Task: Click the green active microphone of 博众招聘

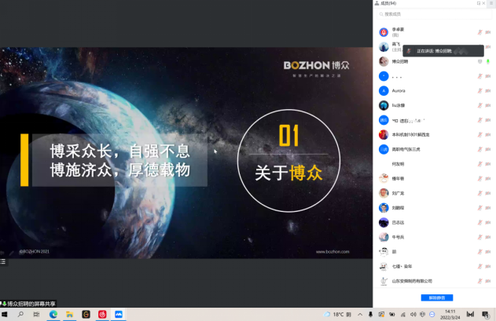Action: coord(488,61)
